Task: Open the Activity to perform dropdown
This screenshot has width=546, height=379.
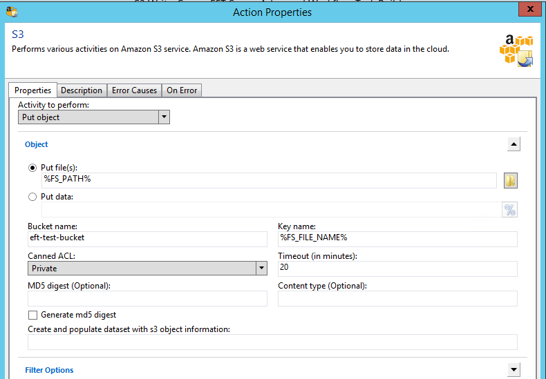Action: click(x=164, y=117)
